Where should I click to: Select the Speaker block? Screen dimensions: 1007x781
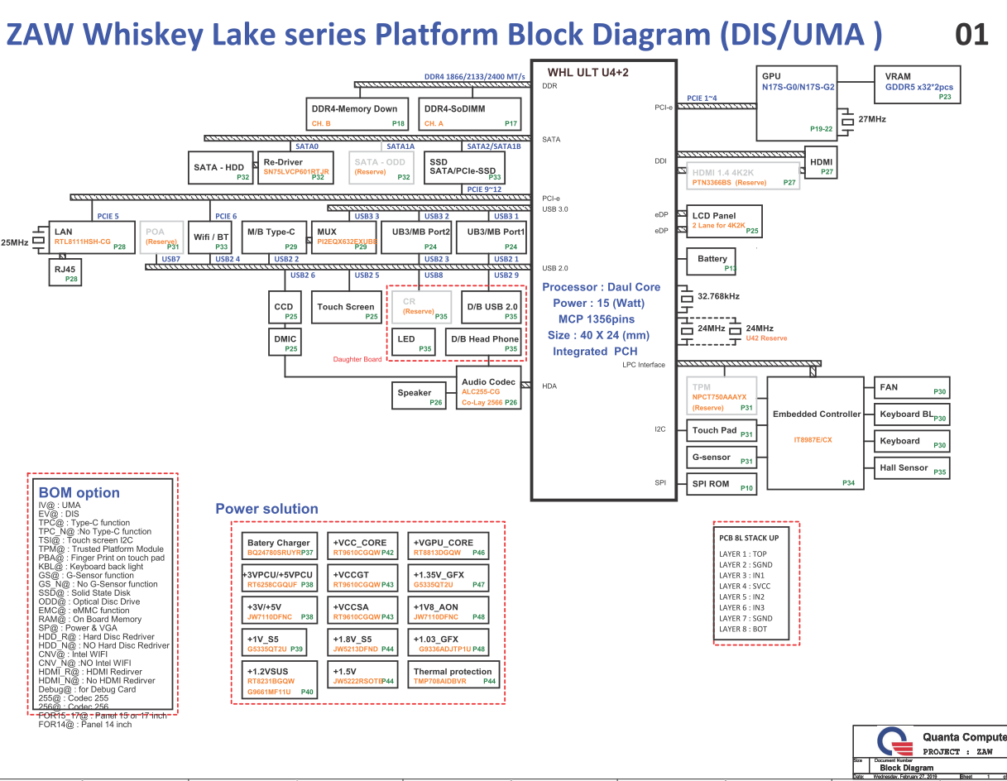(x=420, y=395)
